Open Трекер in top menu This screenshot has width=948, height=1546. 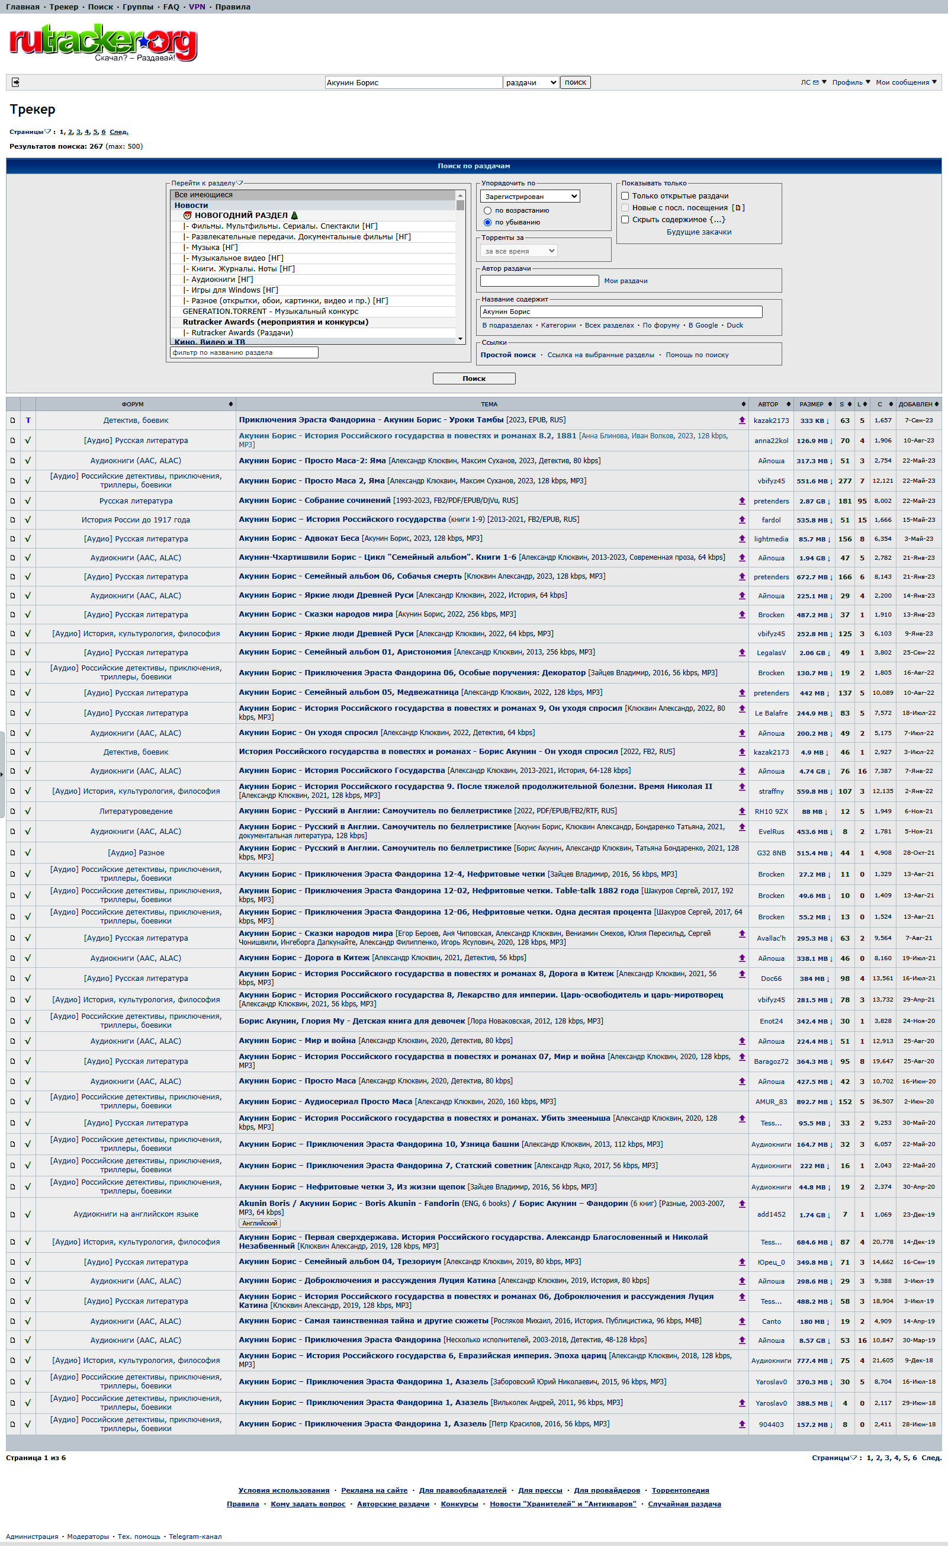coord(64,7)
